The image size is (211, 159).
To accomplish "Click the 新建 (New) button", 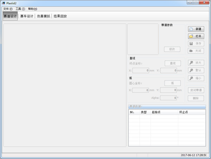I will coord(196,29).
